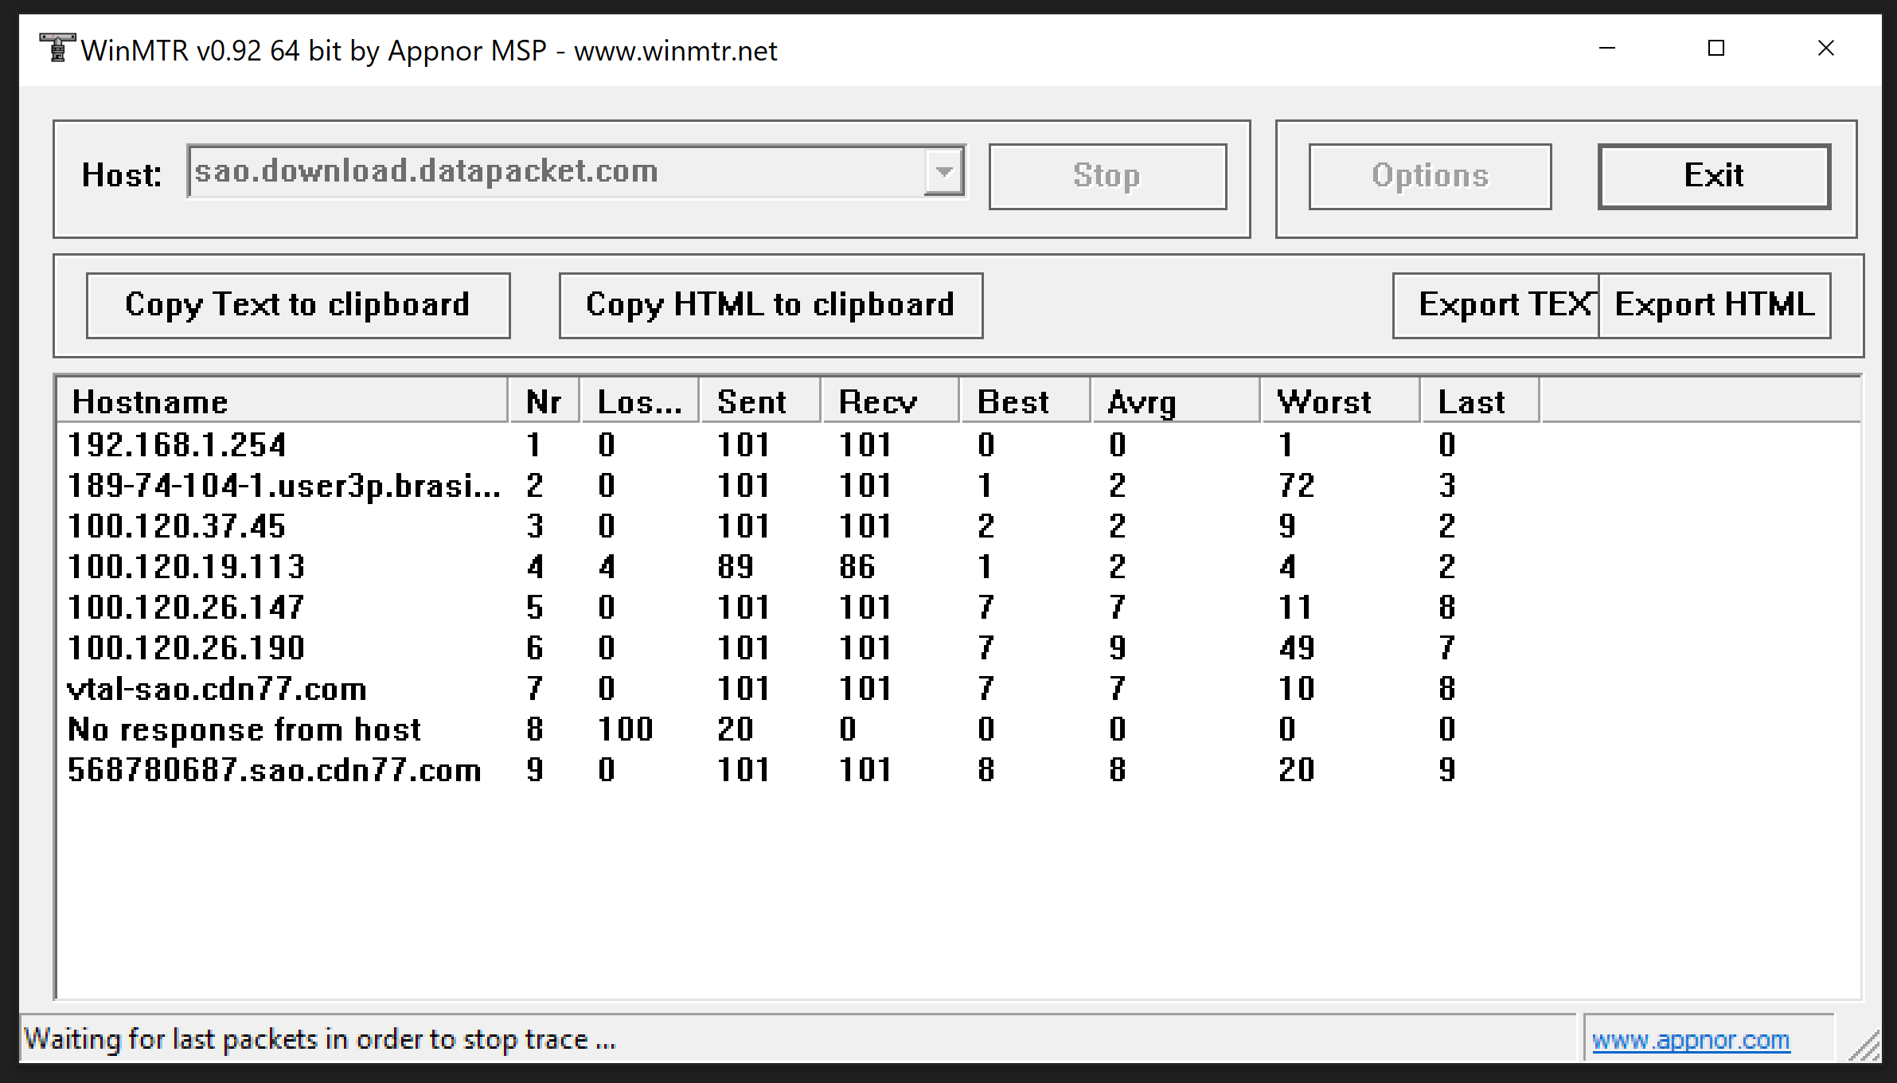Viewport: 1897px width, 1083px height.
Task: Click the WinMTR app icon in title bar
Action: pyautogui.click(x=57, y=49)
